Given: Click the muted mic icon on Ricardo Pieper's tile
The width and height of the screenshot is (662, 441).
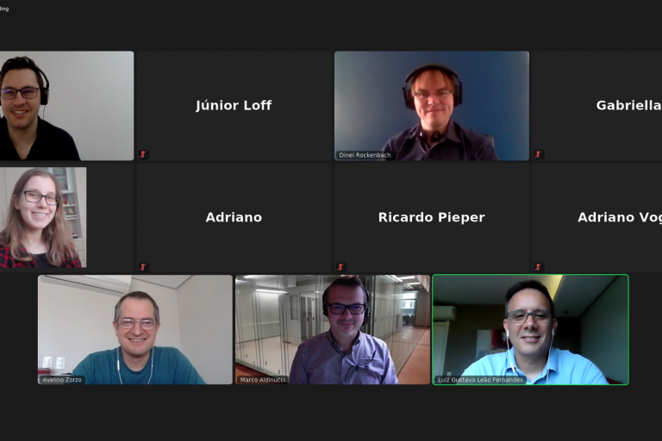Looking at the screenshot, I should pos(340,267).
